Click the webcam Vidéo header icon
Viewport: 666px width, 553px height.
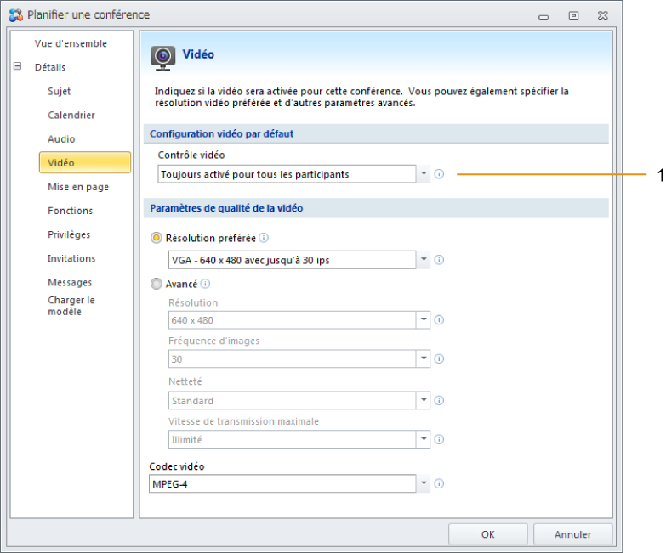162,58
